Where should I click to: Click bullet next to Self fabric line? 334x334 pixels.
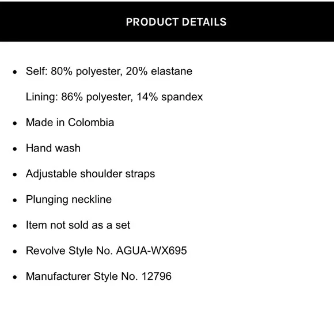[15, 72]
